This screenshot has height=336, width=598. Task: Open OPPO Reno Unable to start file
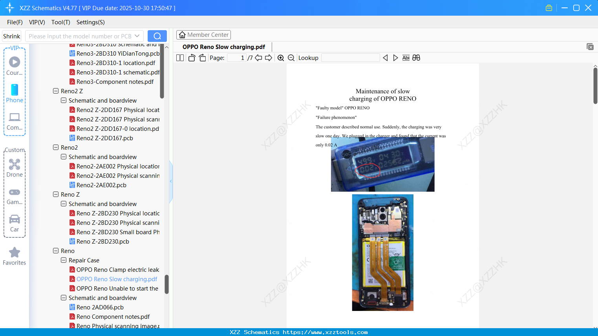[114, 288]
